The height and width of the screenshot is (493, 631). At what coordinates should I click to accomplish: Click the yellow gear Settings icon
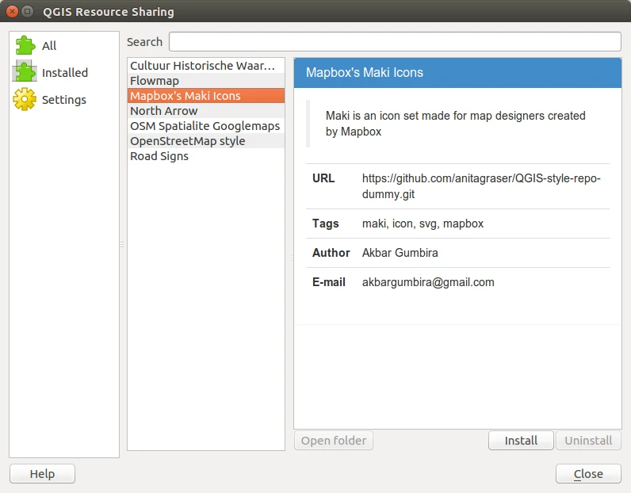pos(25,99)
